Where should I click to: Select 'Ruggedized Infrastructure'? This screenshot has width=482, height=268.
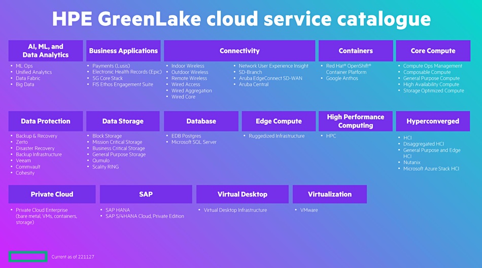pyautogui.click(x=277, y=136)
